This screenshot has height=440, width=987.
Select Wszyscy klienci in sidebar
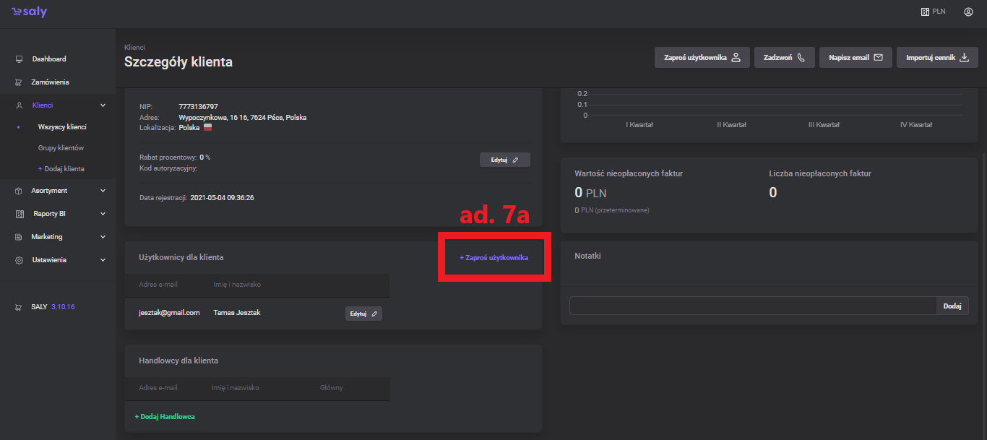(62, 127)
